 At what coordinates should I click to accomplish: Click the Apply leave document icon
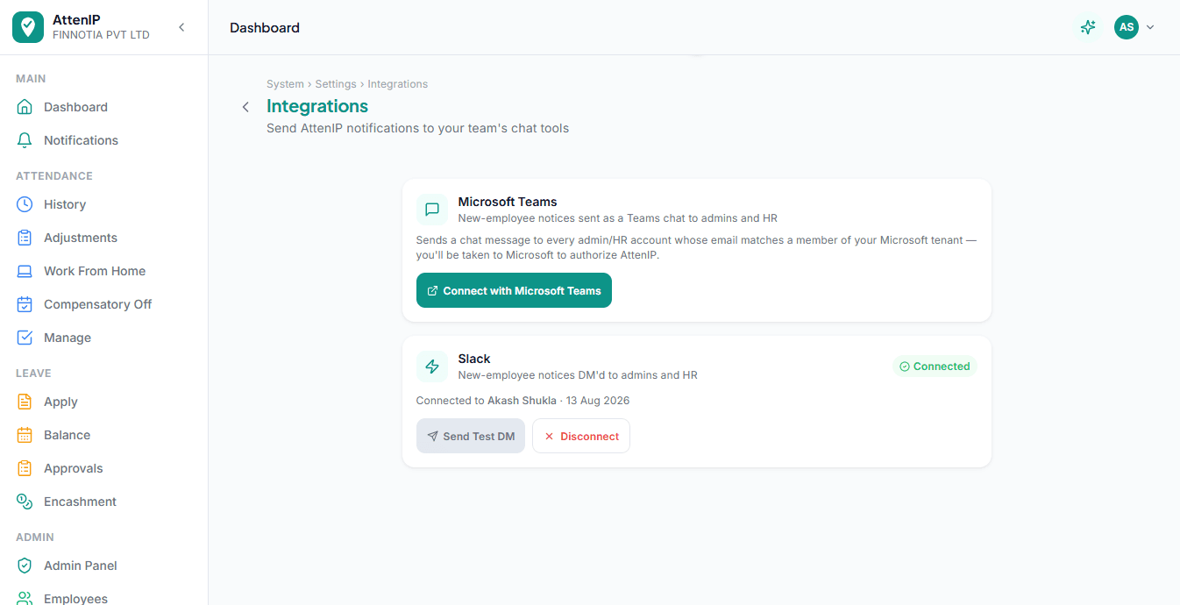click(25, 402)
